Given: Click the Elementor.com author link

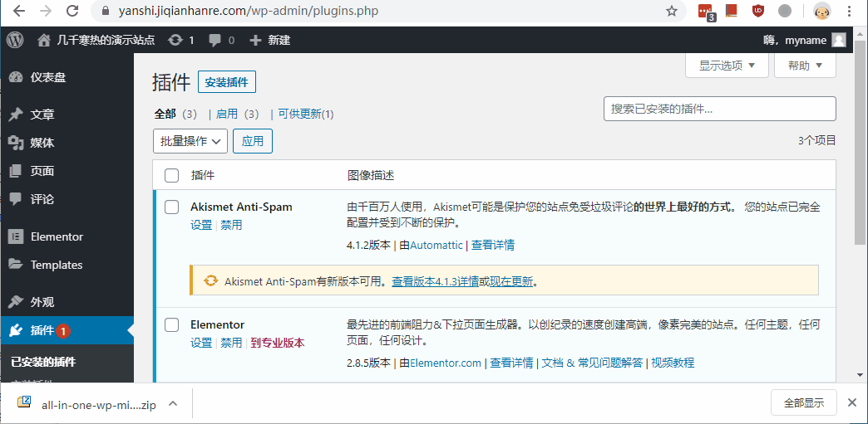Looking at the screenshot, I should (446, 363).
